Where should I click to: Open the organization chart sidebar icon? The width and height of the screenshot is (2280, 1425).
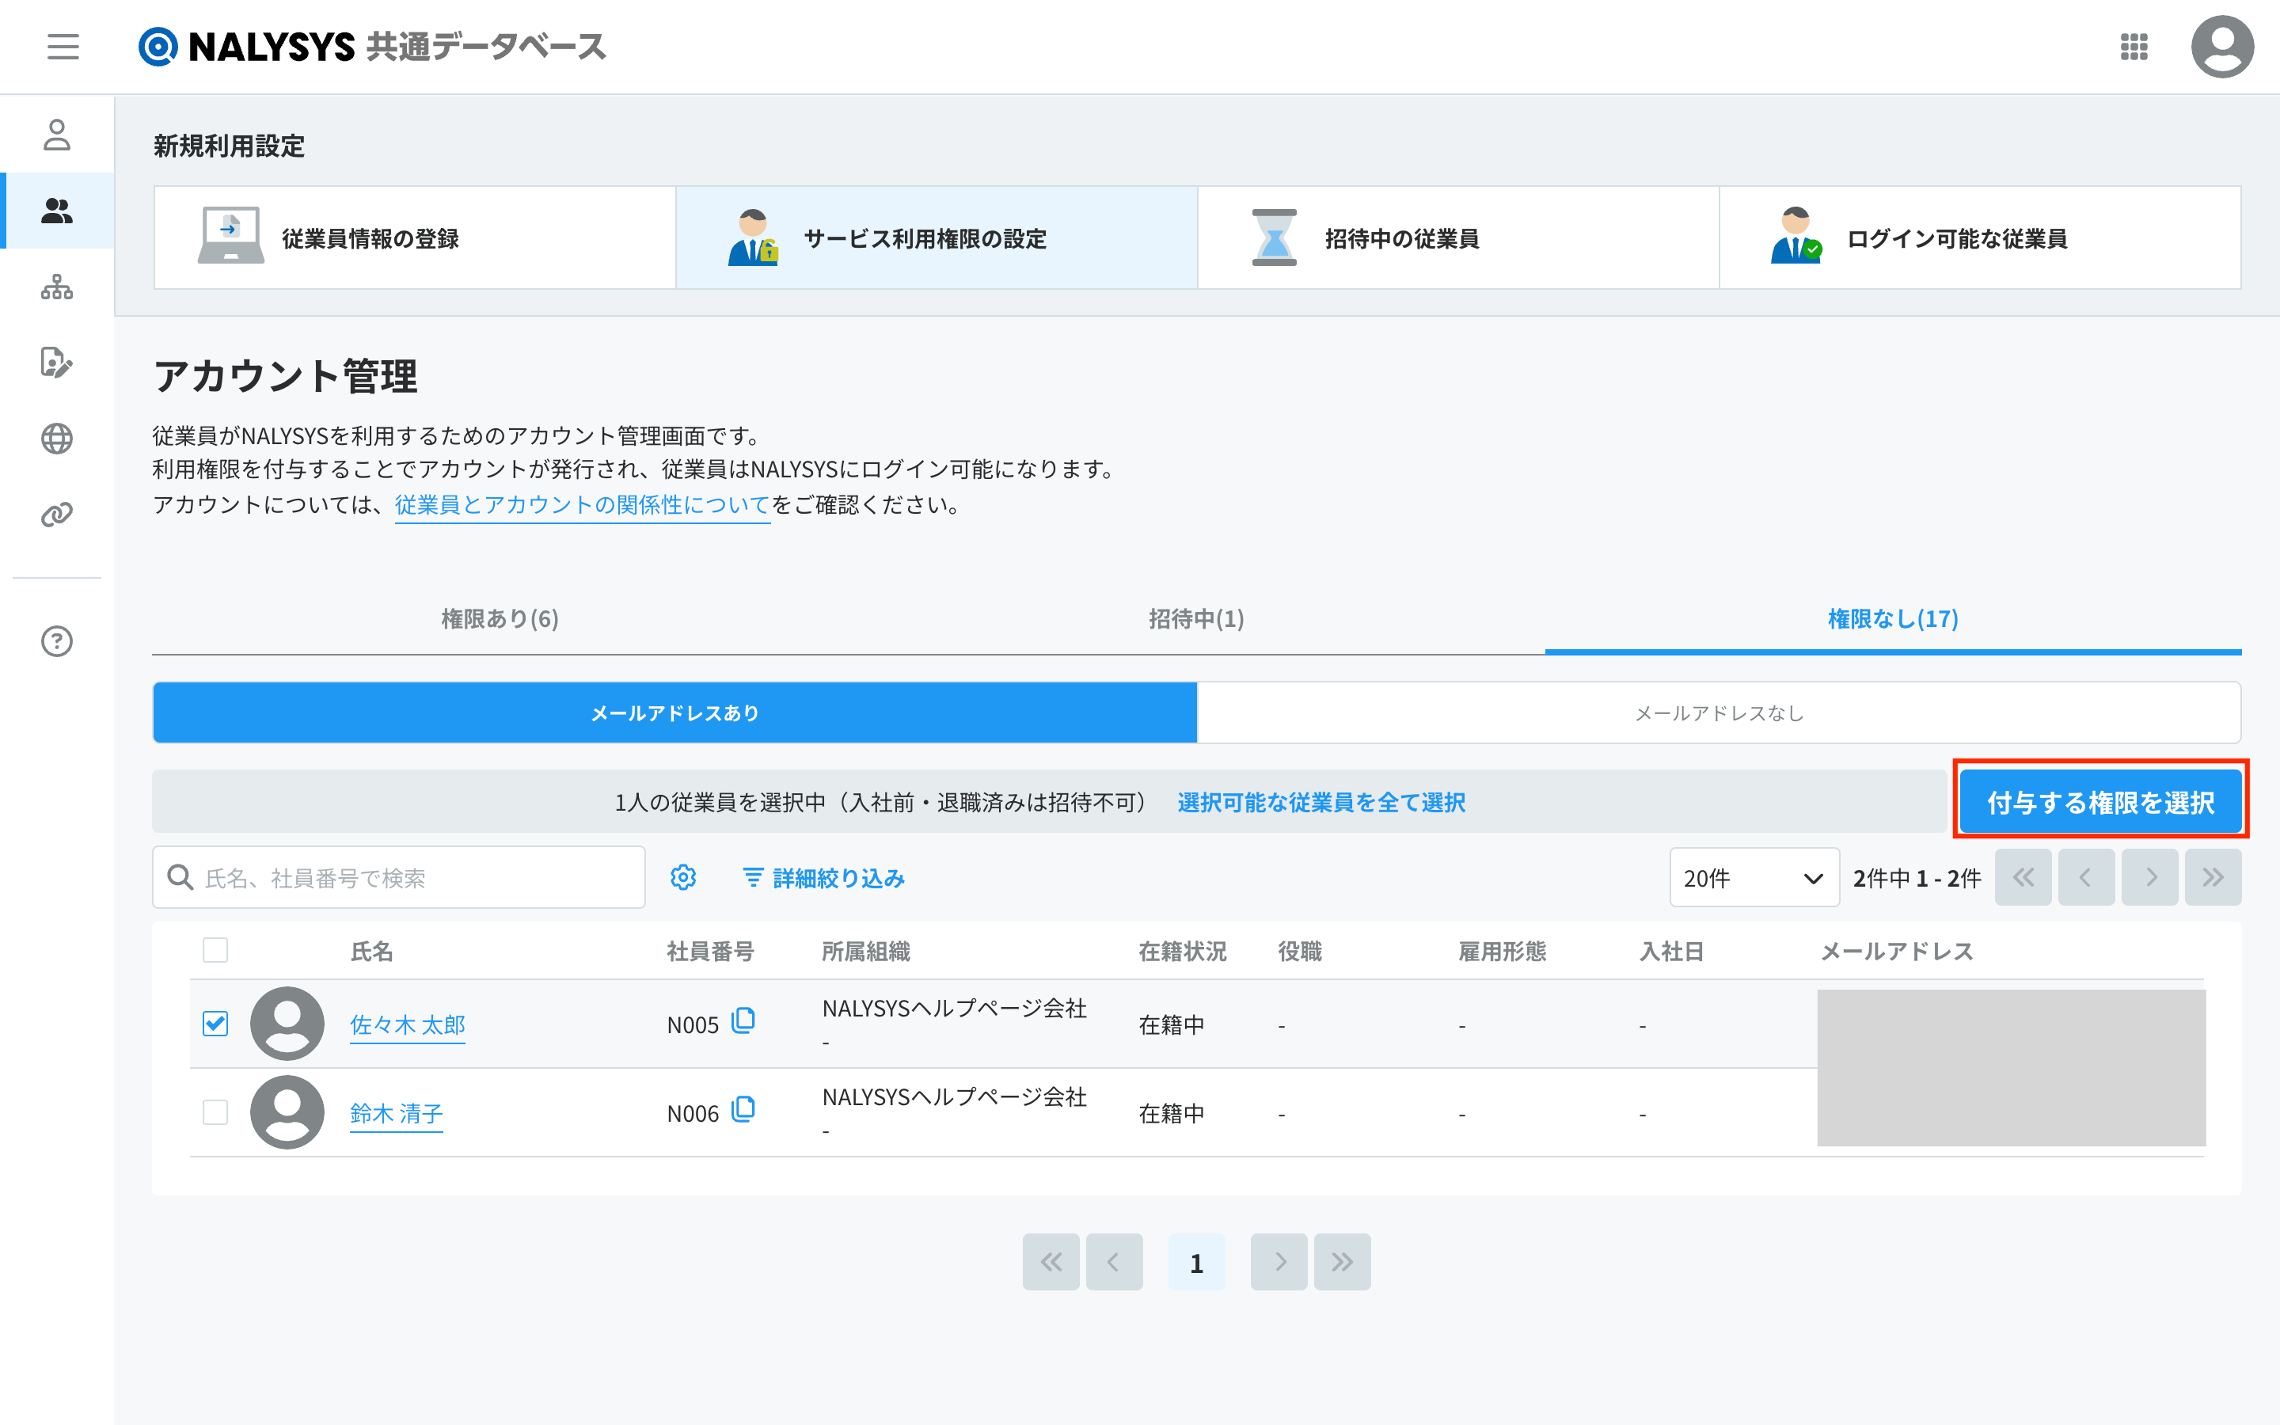[x=56, y=287]
